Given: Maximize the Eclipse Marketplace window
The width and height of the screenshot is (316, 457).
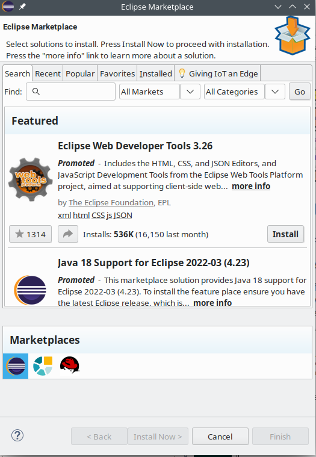Looking at the screenshot, I should click(293, 7).
